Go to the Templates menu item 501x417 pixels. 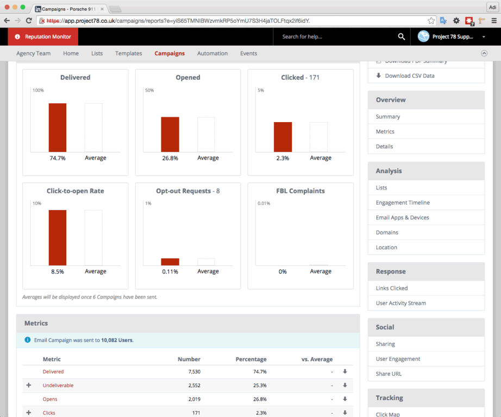128,53
